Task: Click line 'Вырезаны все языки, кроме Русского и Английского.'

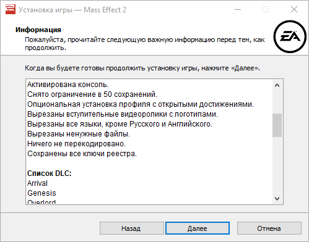Action: click(x=120, y=124)
